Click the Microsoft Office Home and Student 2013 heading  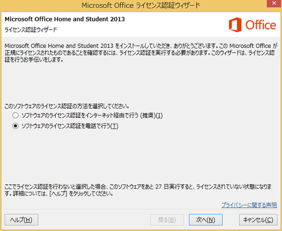pyautogui.click(x=65, y=19)
